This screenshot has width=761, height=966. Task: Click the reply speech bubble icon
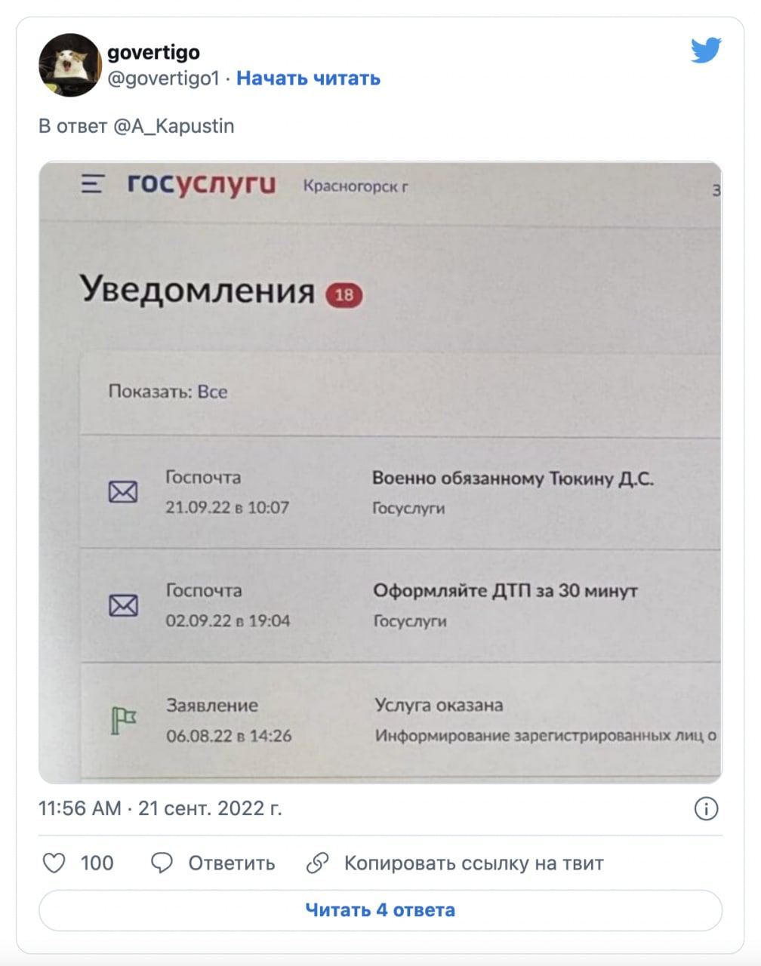point(162,863)
